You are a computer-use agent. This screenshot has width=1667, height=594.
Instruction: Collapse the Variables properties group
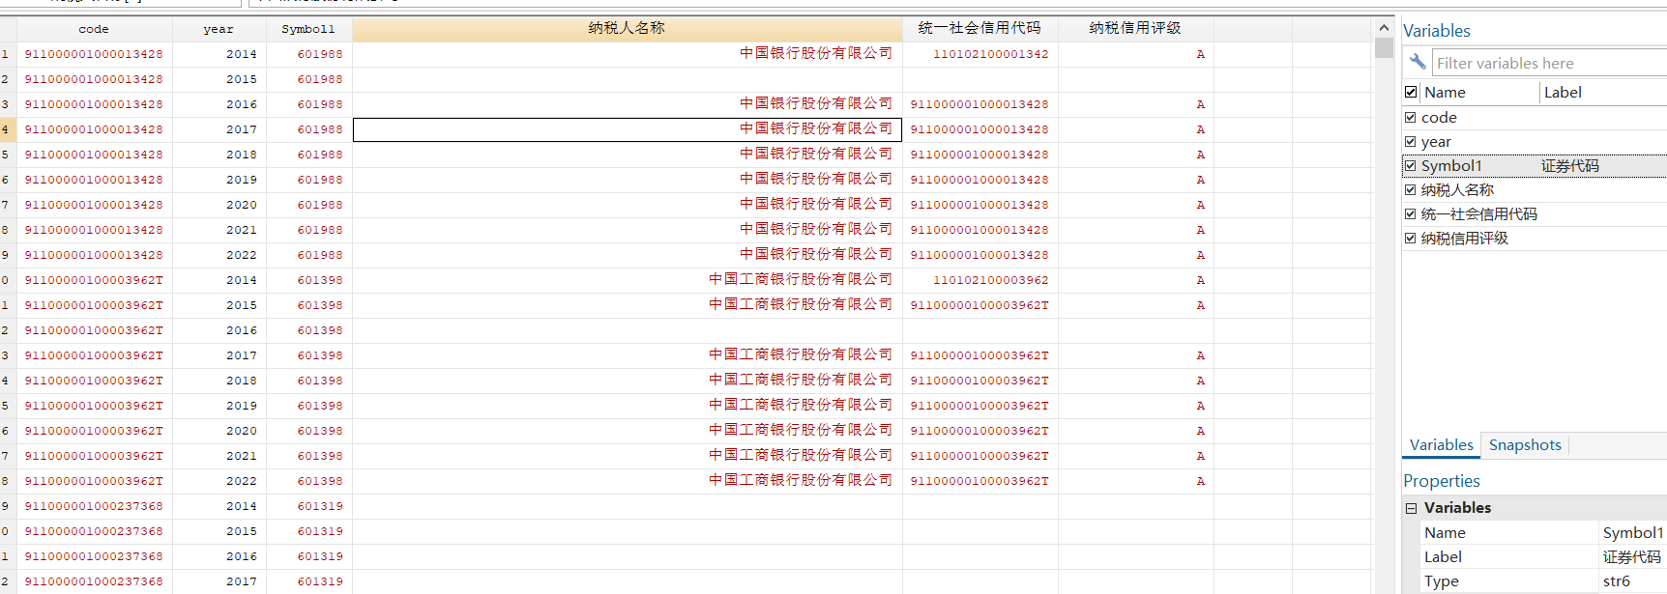pos(1412,508)
